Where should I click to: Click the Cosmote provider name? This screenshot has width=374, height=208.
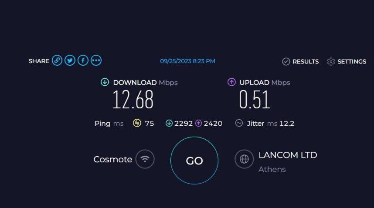click(112, 159)
